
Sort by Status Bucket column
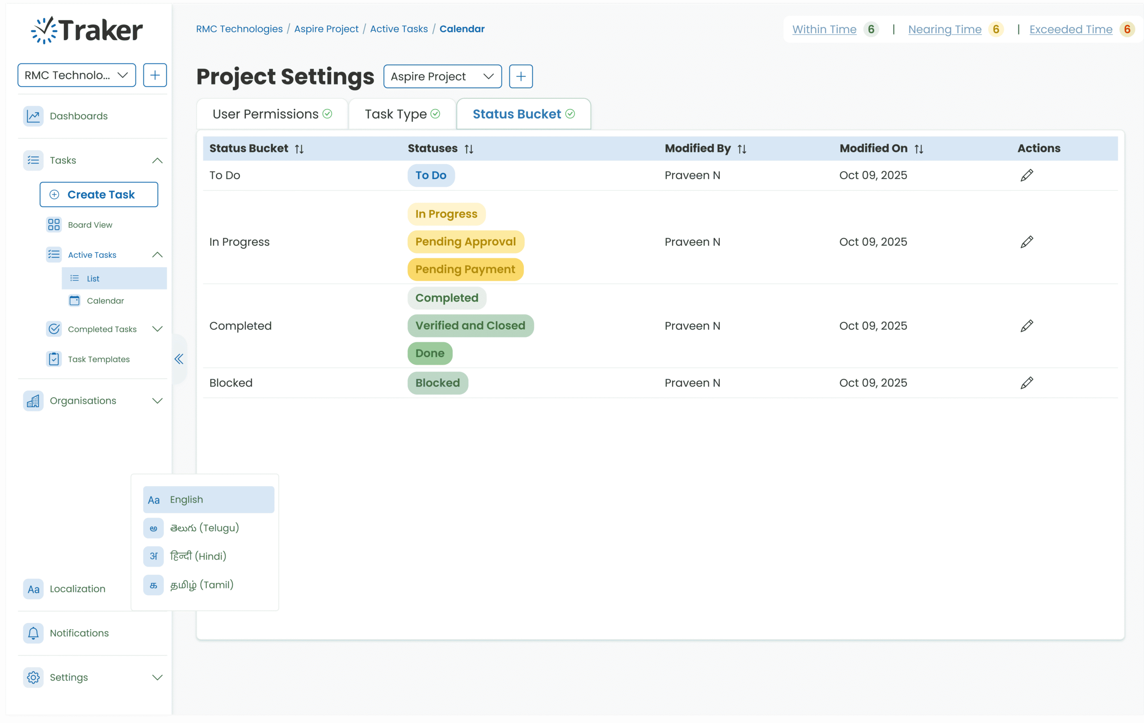299,149
